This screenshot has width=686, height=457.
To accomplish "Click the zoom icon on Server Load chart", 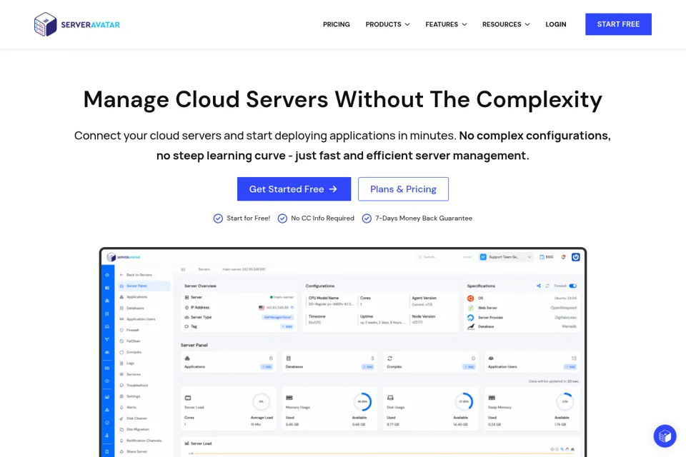I will click(x=562, y=449).
